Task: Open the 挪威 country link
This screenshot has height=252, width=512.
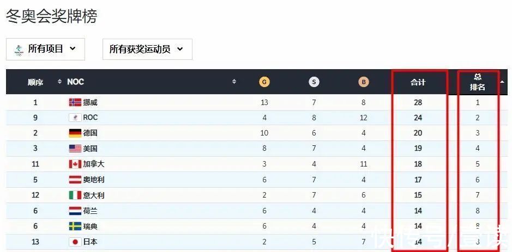Action: coord(90,102)
